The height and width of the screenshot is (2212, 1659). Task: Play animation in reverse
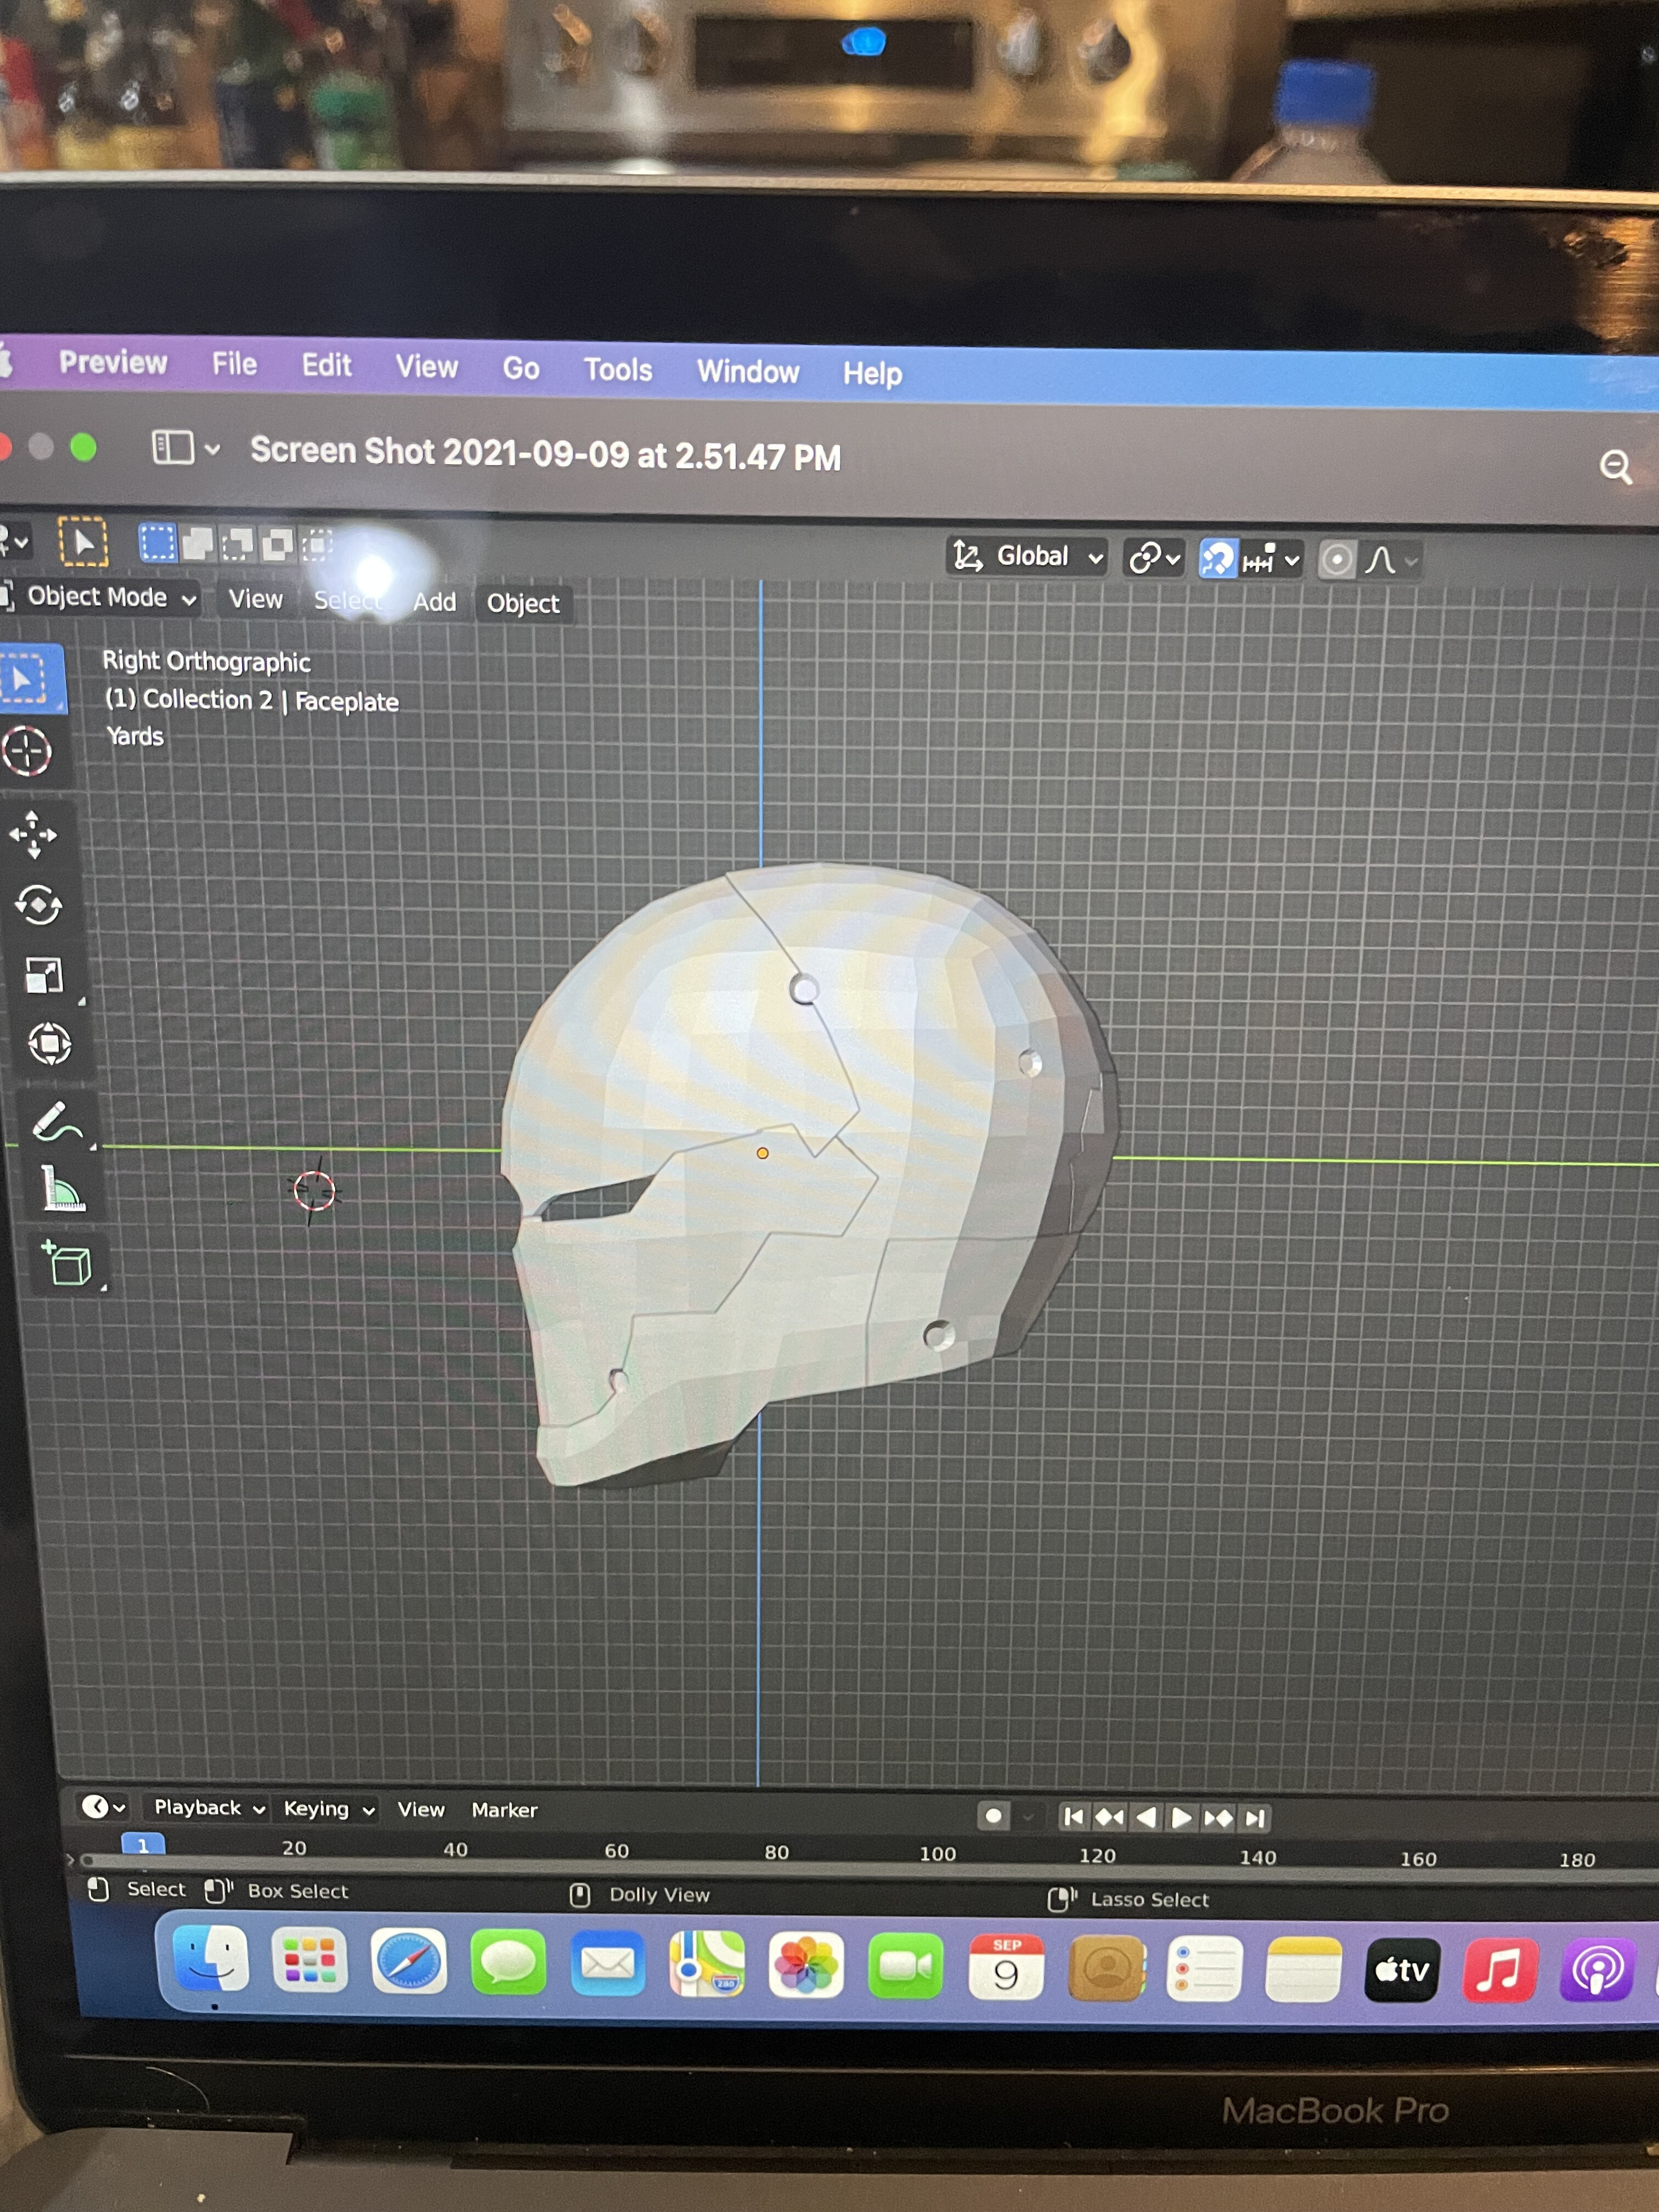(1146, 1817)
